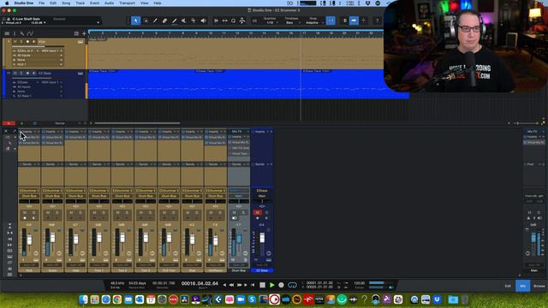Viewport: 548px width, 308px height.
Task: Open the Browse panel button
Action: point(539,286)
